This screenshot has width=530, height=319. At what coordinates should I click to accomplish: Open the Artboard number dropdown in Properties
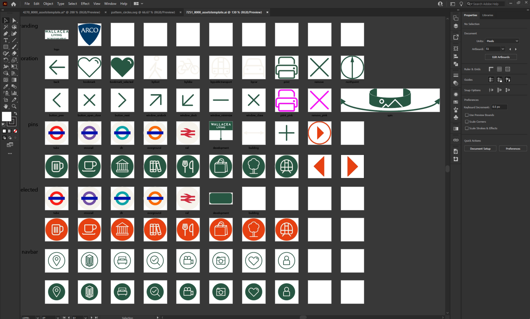coord(502,49)
